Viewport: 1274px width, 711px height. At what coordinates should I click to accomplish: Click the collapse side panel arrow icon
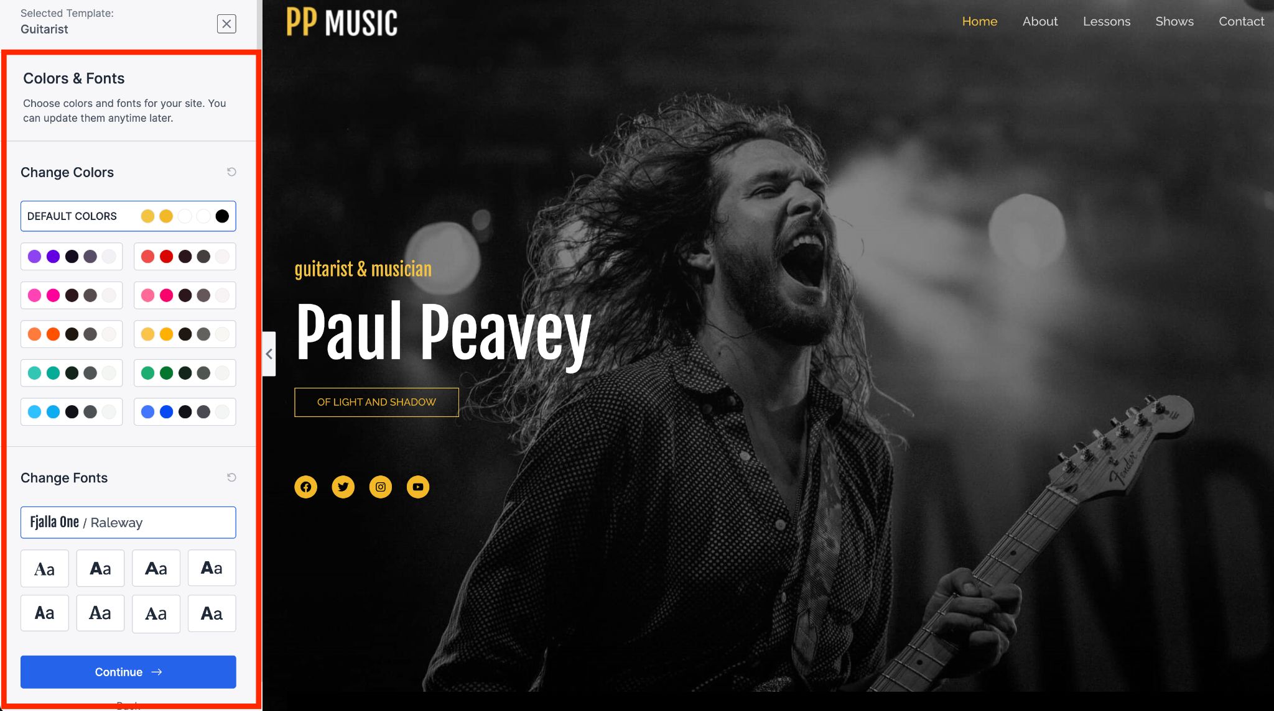(x=269, y=354)
